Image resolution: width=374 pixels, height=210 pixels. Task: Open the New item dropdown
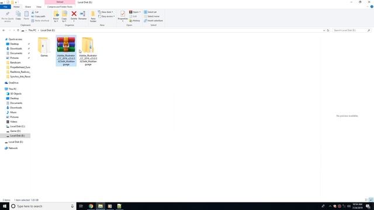(106, 12)
